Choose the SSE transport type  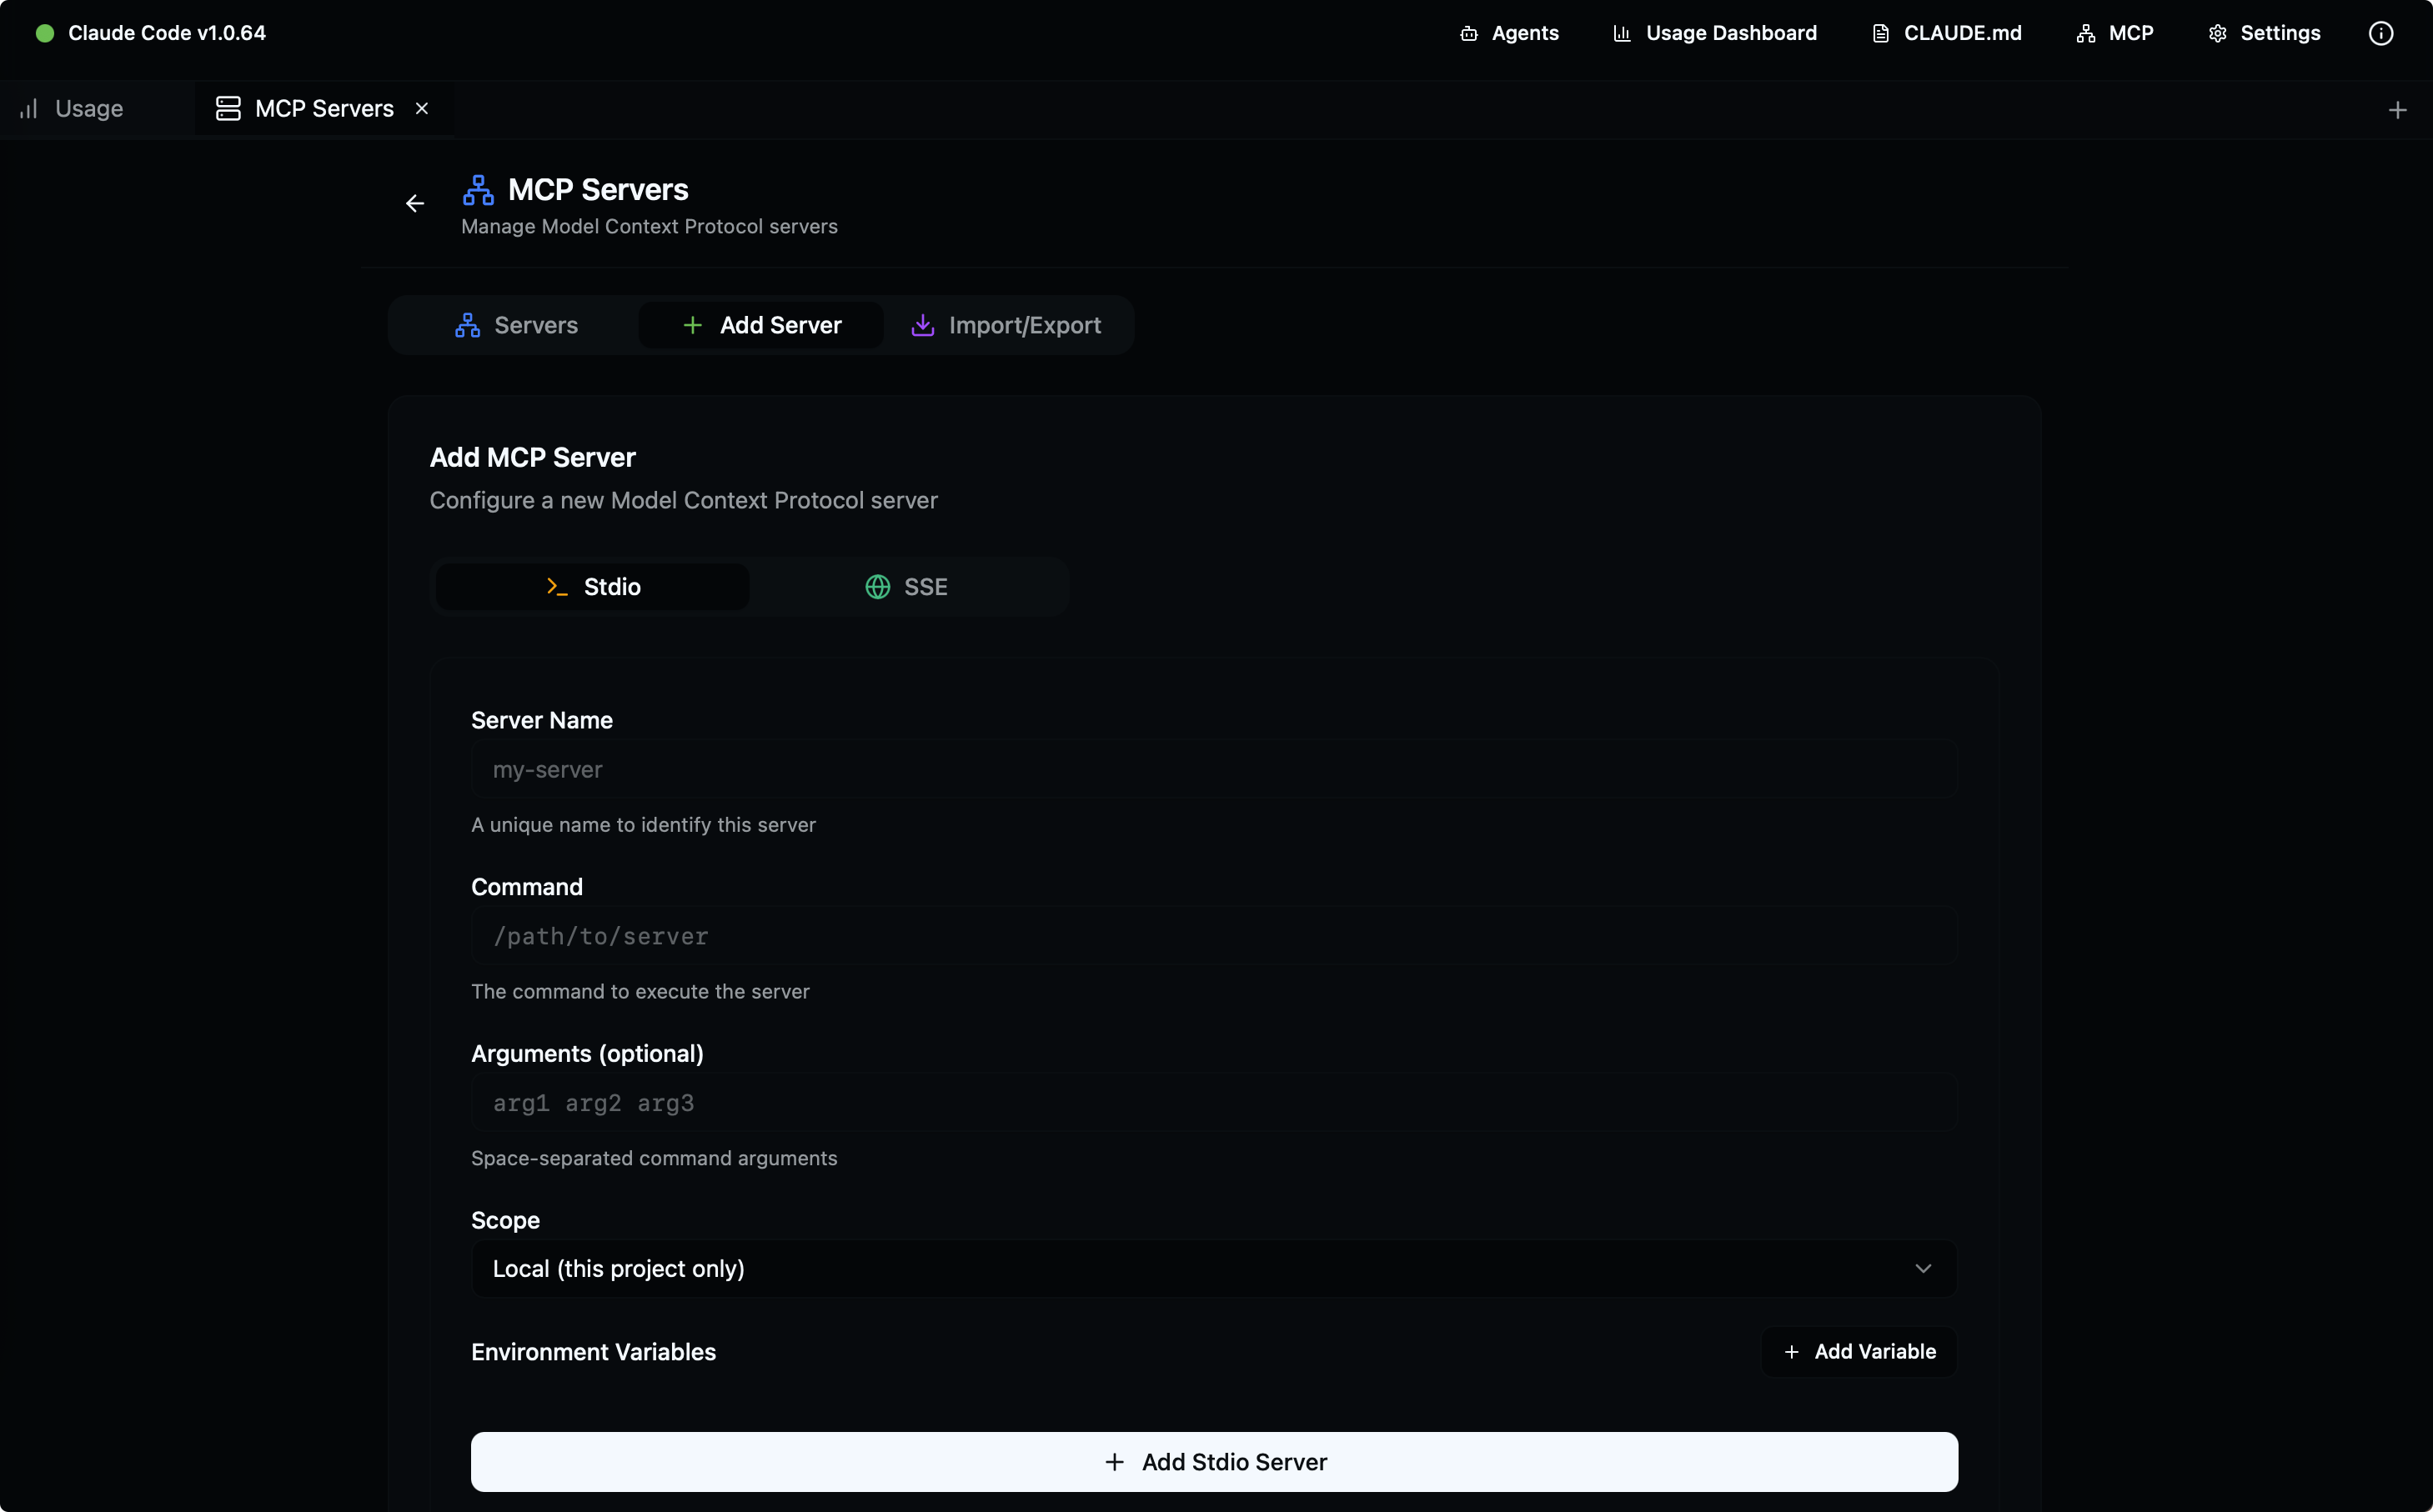906,587
